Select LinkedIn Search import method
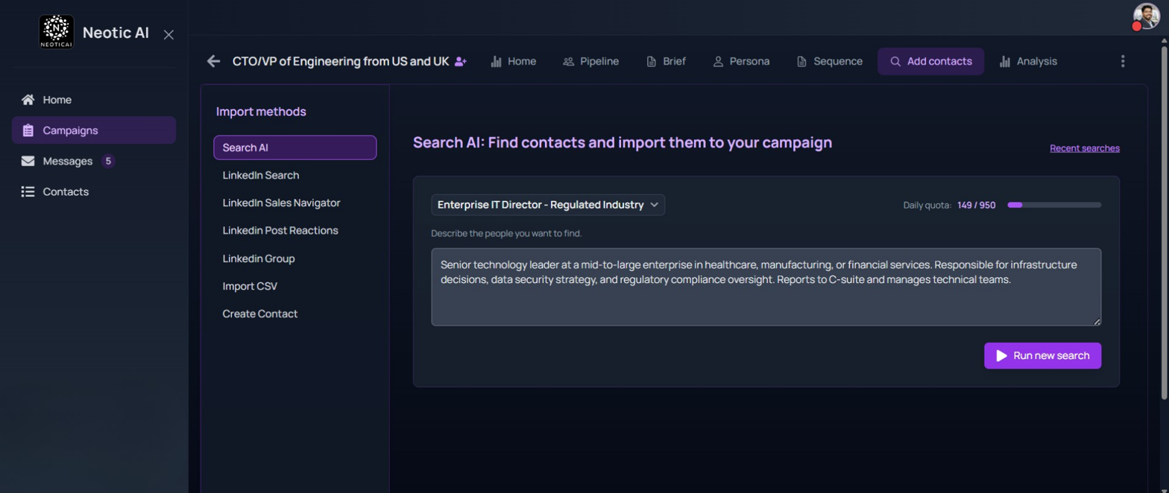 point(294,175)
